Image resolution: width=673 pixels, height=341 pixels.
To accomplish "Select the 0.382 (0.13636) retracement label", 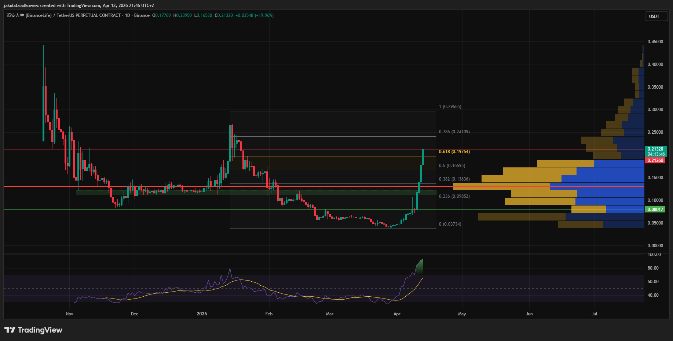I will click(454, 179).
